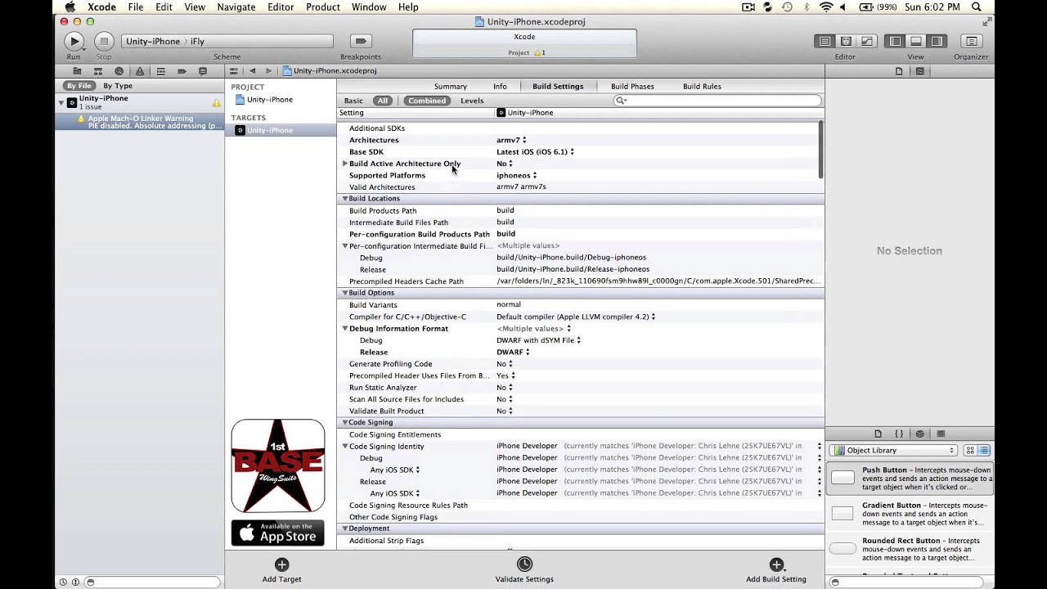
Task: Open the Base SDK Latest iOS popup
Action: (535, 152)
